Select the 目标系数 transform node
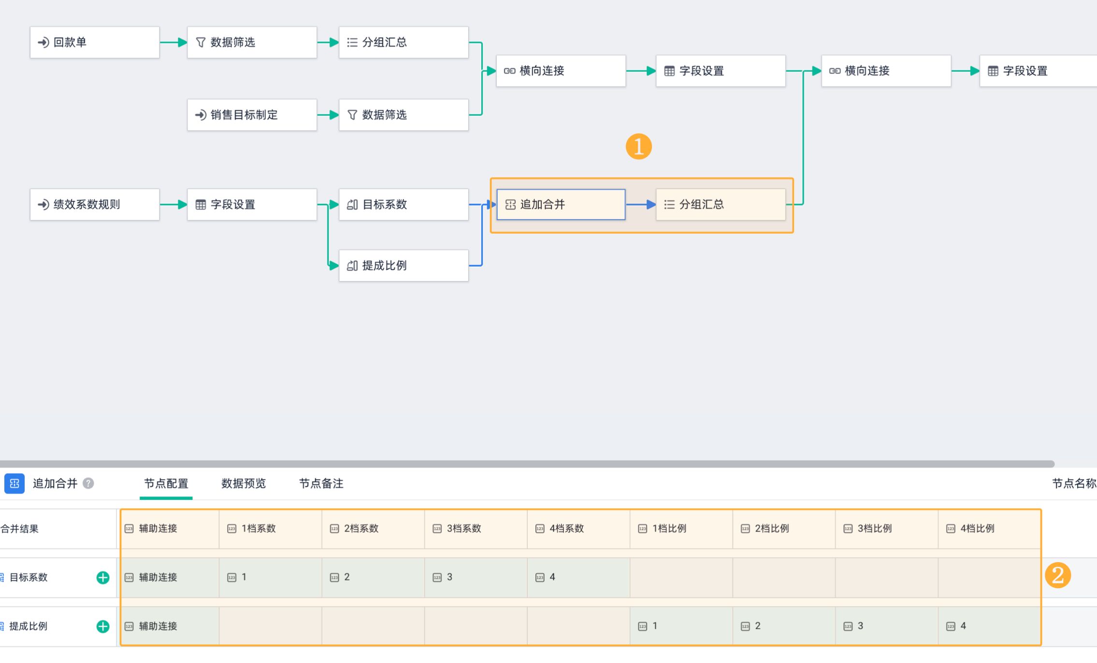This screenshot has width=1097, height=663. click(x=404, y=205)
